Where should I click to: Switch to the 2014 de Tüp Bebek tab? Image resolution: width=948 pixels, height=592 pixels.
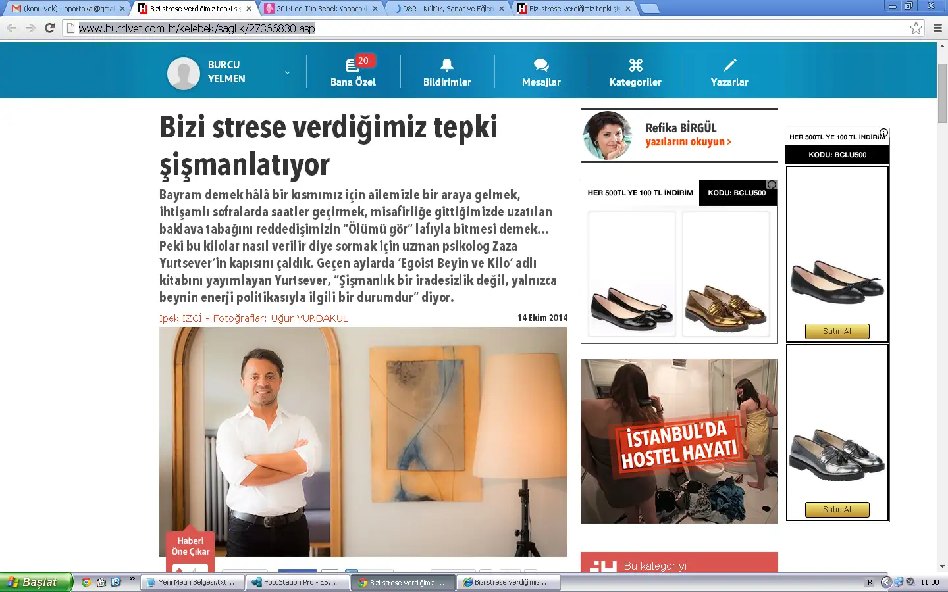click(321, 9)
